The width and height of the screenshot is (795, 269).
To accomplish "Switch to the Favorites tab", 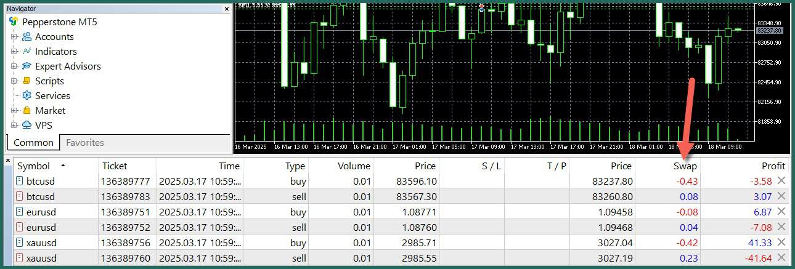I will (x=85, y=143).
